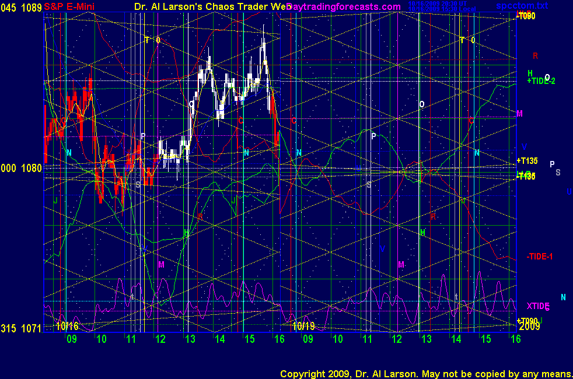The width and height of the screenshot is (573, 379).
Task: Click the hour '09' label under the 10/16 date
Action: click(x=72, y=339)
